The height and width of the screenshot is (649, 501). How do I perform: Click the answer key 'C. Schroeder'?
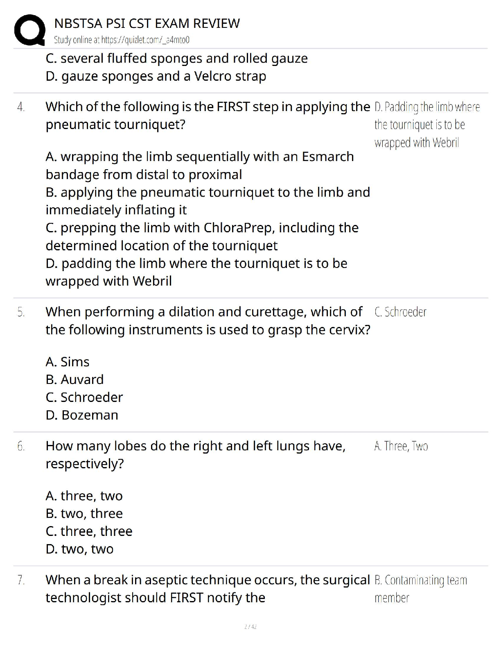[x=400, y=312]
